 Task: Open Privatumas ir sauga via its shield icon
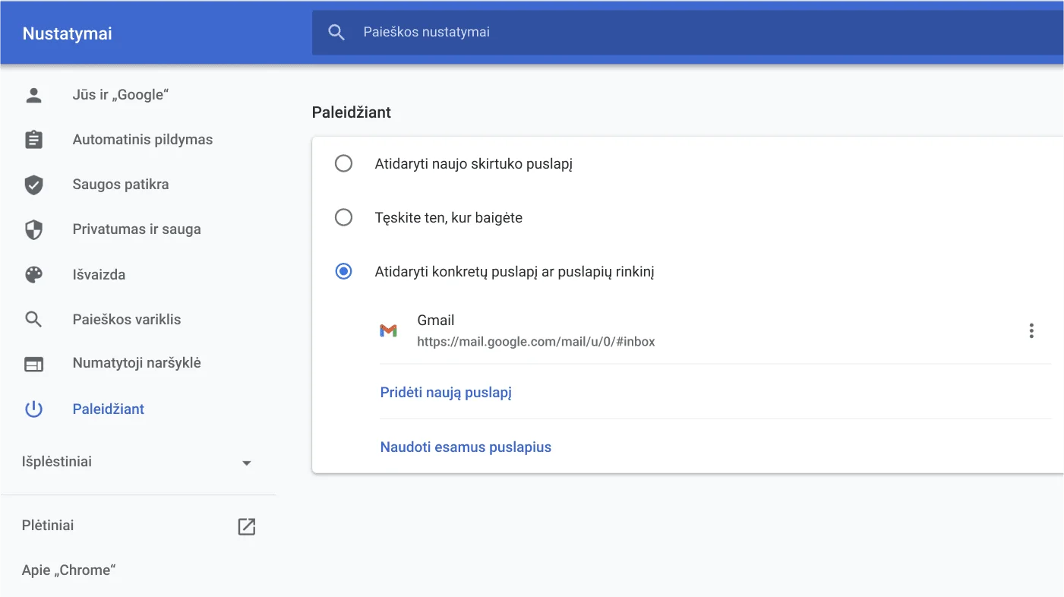pyautogui.click(x=33, y=229)
